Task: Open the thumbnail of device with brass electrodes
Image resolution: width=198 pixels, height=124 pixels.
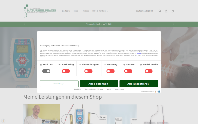Action: [80, 114]
